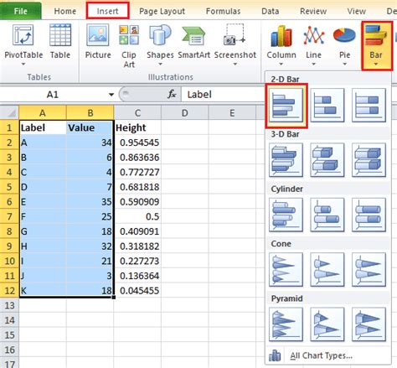This screenshot has height=368, width=397.
Task: Open the Clip Art pane
Action: pyautogui.click(x=129, y=46)
